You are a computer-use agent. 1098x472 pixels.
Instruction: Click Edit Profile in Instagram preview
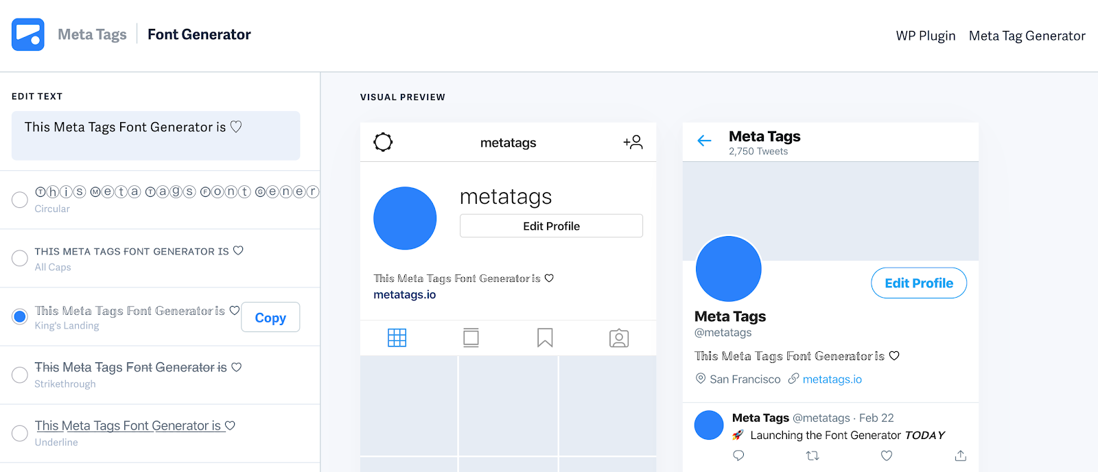[551, 226]
